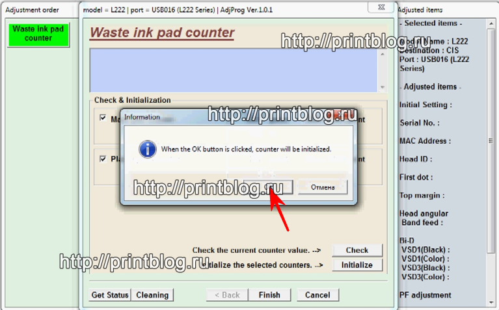Close the AdjProg main window

coord(381,7)
